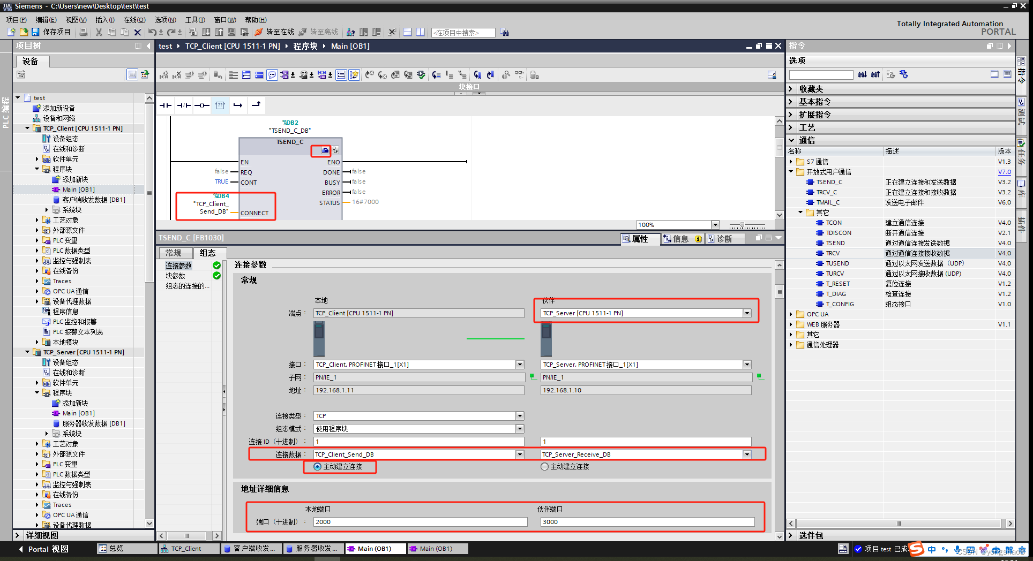1033x561 pixels.
Task: Insert normally open contact instruction
Action: pyautogui.click(x=166, y=105)
